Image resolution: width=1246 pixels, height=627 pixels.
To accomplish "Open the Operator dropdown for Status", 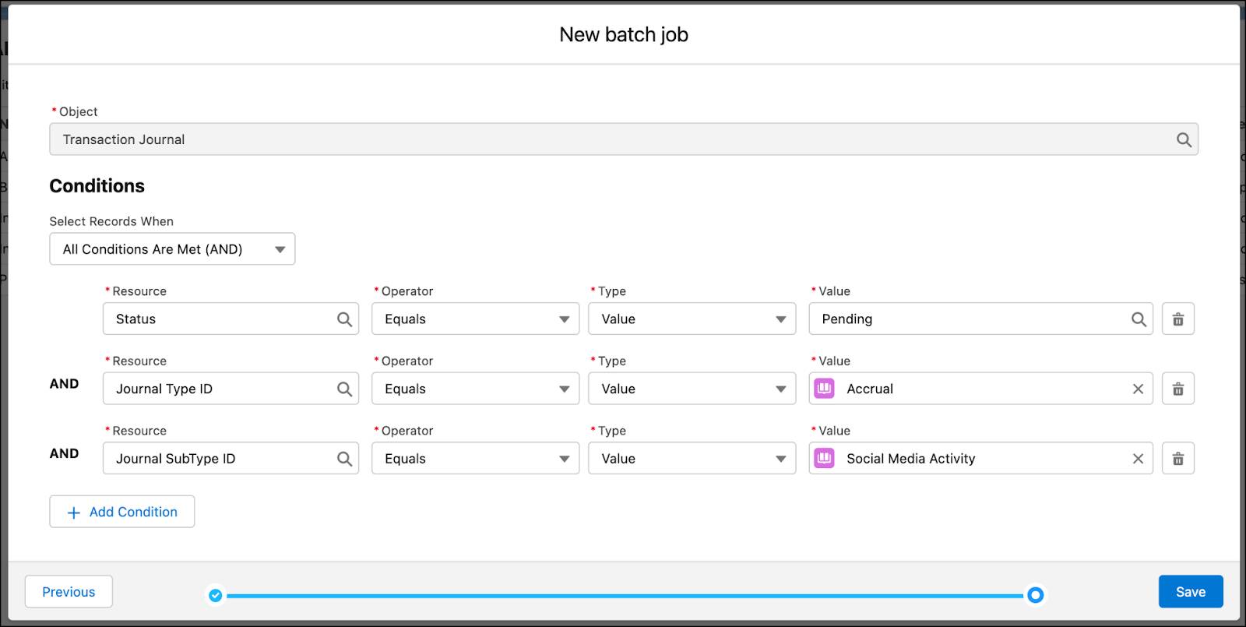I will [x=475, y=319].
